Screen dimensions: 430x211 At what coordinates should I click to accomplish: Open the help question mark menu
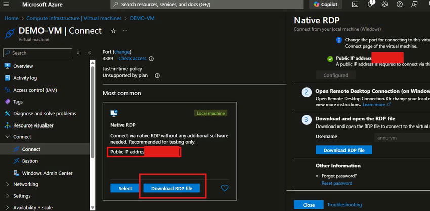tap(400, 4)
